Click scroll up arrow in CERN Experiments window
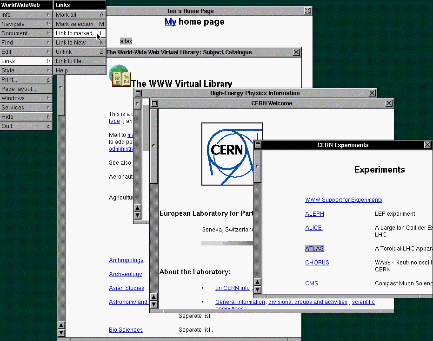The width and height of the screenshot is (433, 341). (257, 282)
